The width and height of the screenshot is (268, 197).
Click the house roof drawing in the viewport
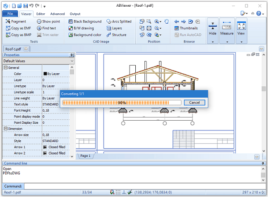tap(158, 73)
